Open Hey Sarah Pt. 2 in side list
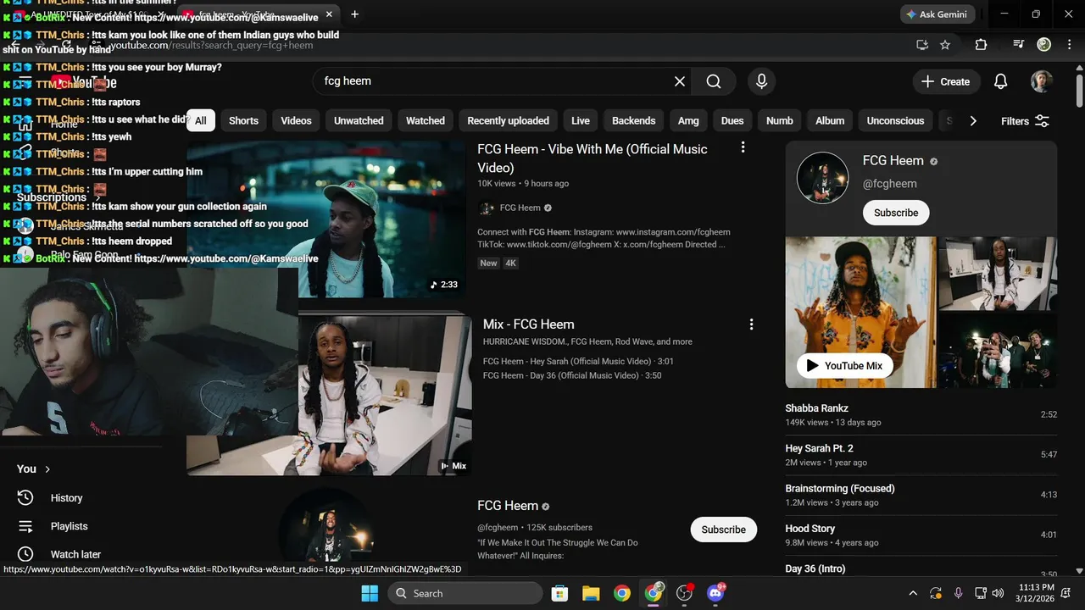1085x610 pixels. pyautogui.click(x=819, y=448)
